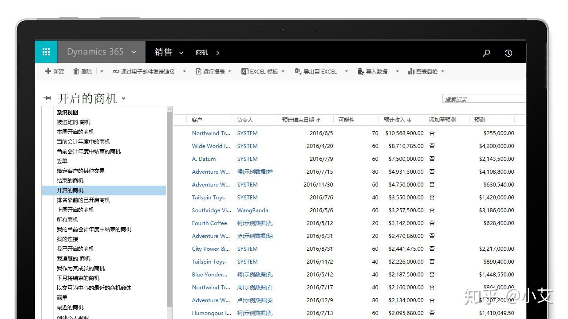Open the Office 365 app launcher waffle icon
The image size is (568, 319).
(x=46, y=52)
